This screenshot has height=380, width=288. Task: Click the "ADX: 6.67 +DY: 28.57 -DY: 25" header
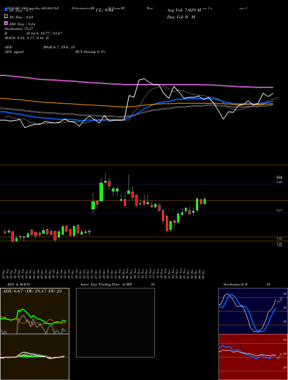coord(32,291)
